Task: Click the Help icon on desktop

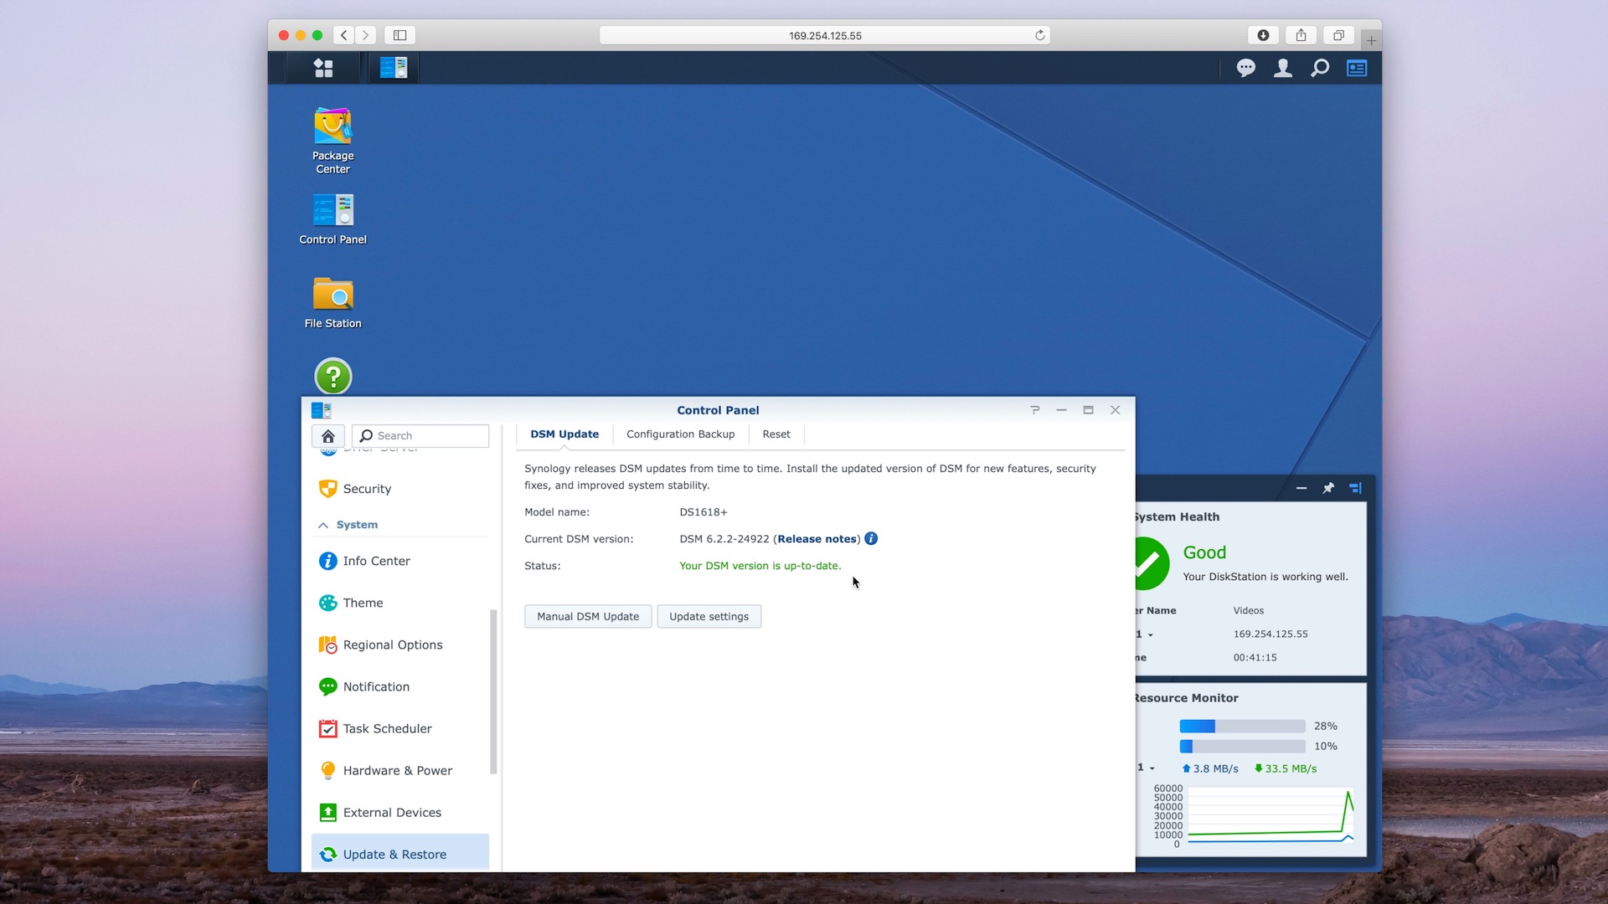Action: [333, 377]
